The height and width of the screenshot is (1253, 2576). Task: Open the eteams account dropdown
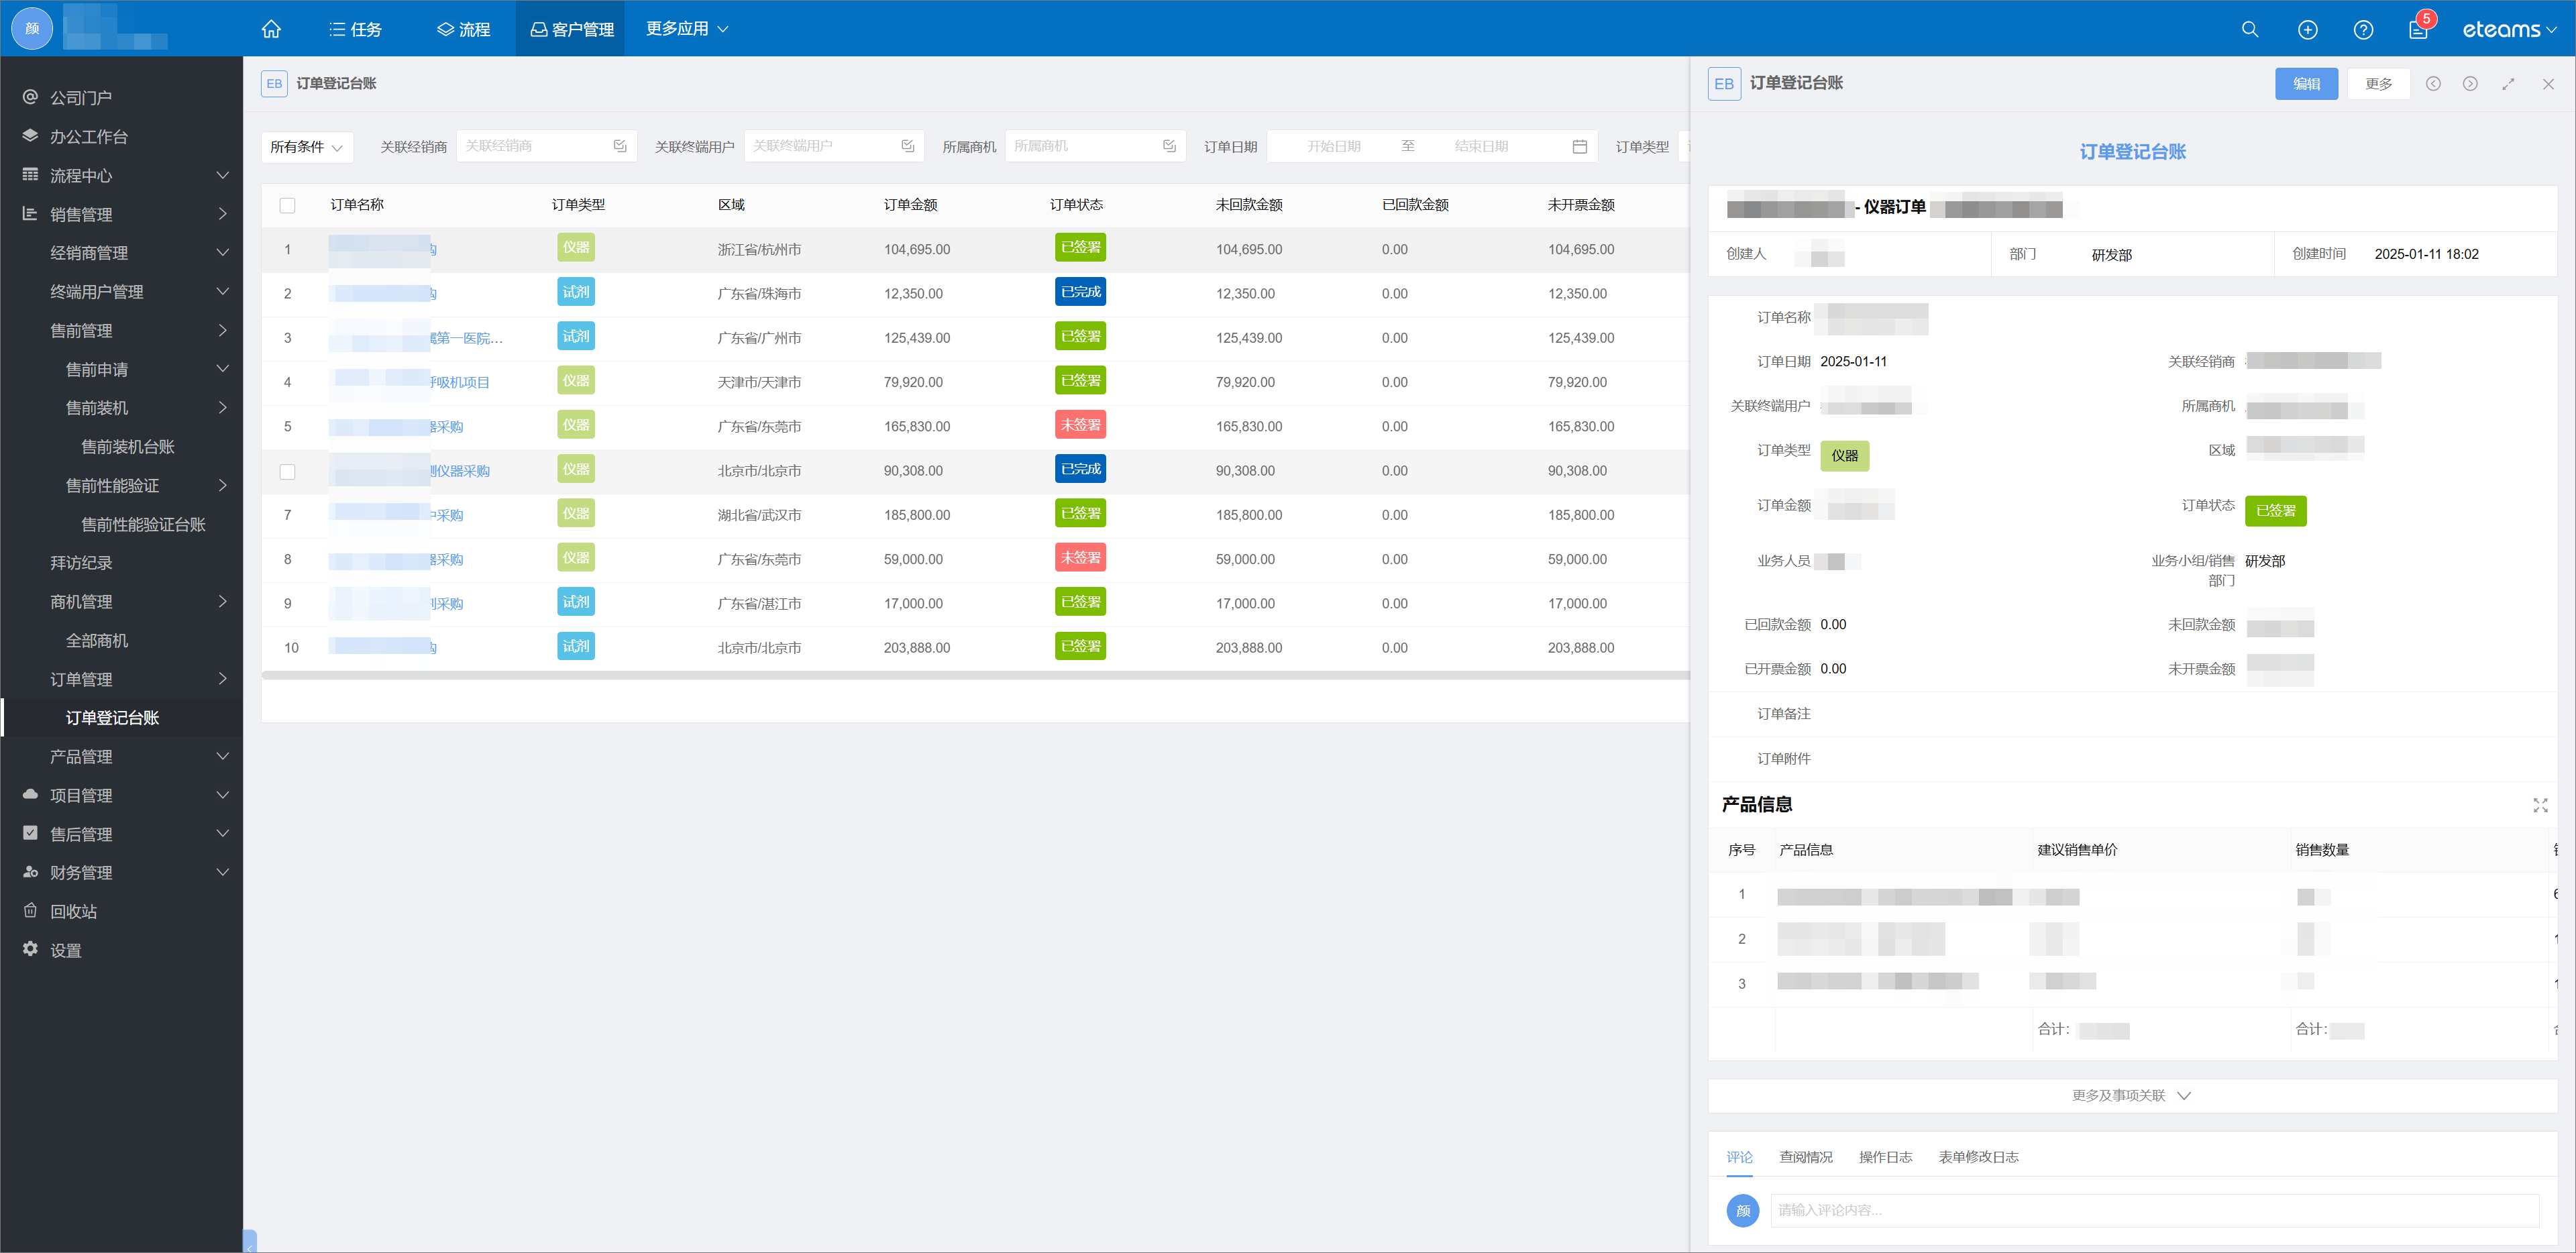point(2509,29)
